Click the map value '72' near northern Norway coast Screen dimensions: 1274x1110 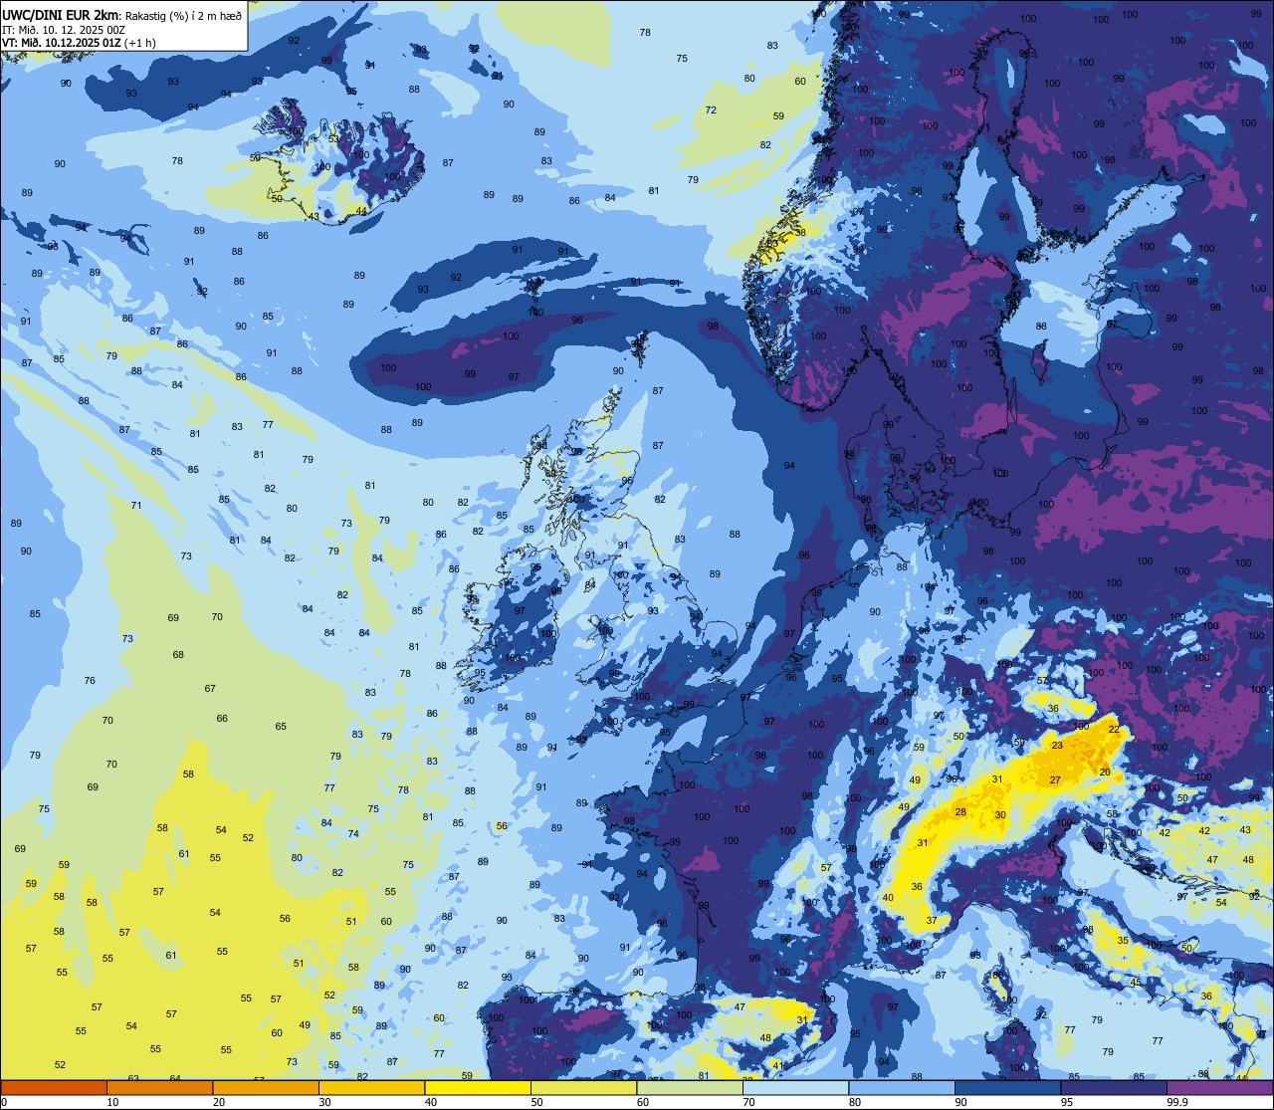coord(711,111)
